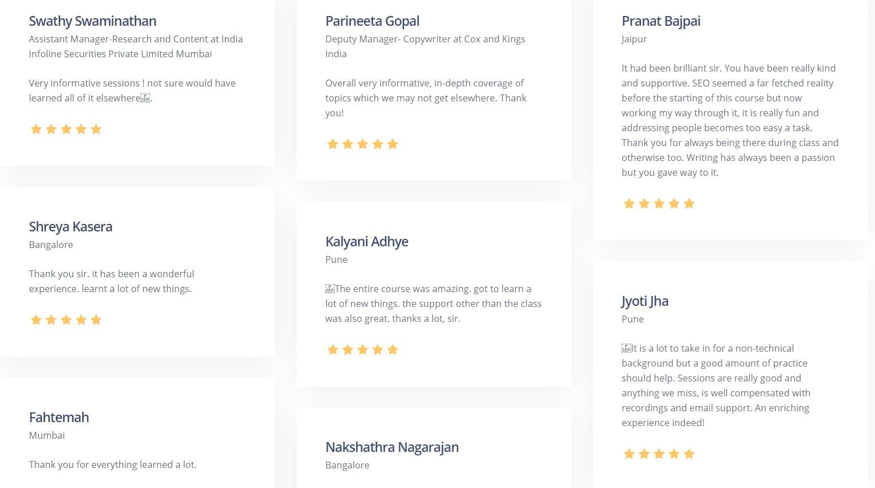Screen dimensions: 875x488
Task: Select the Swathy Swaminathan name heading
Action: pos(92,21)
